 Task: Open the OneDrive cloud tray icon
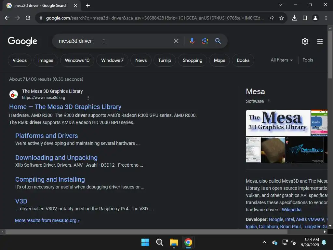click(274, 242)
